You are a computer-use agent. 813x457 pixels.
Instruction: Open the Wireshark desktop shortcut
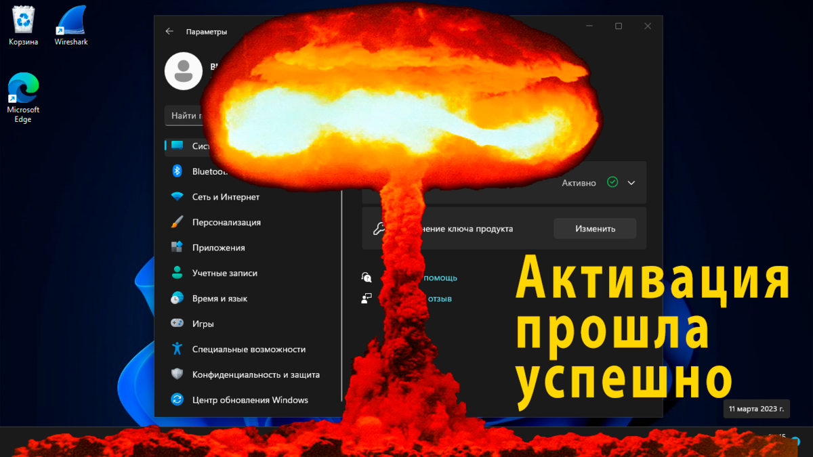(x=70, y=26)
